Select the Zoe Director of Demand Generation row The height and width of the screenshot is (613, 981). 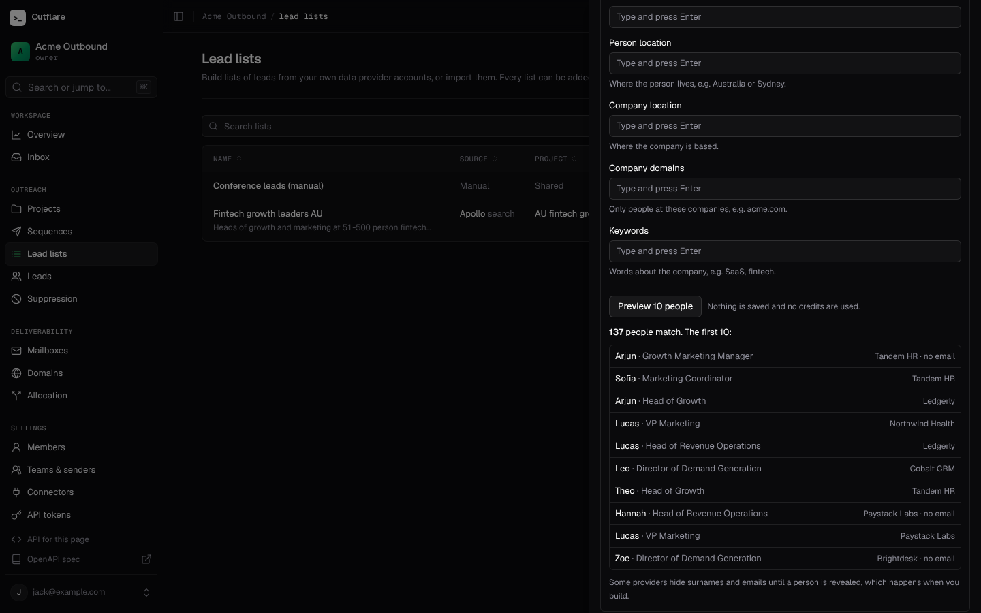[785, 559]
